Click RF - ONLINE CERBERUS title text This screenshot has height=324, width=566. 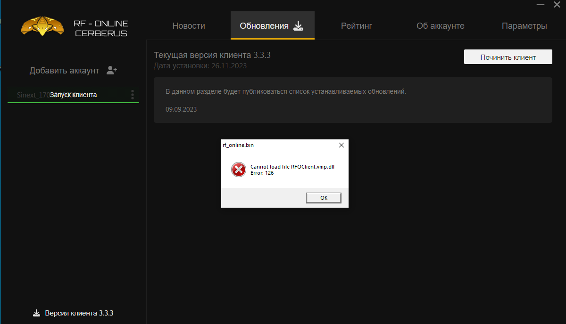101,28
